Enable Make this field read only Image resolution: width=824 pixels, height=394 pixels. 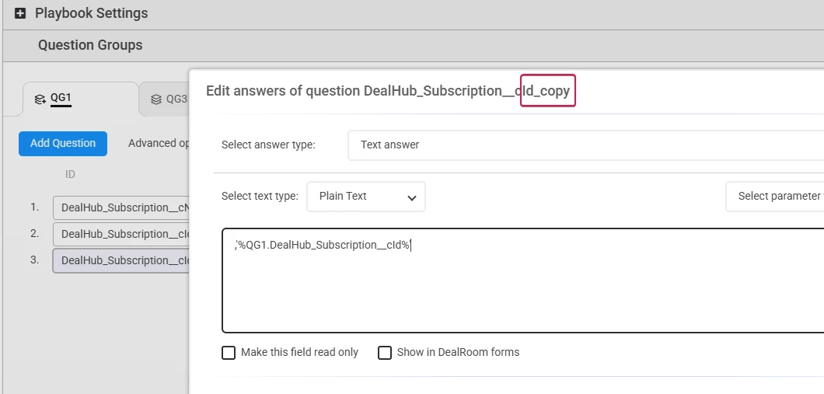[229, 353]
